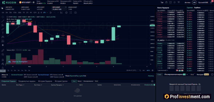214x102 pixels.
Task: Click Отменить Все cancel all button
Action: 150,85
